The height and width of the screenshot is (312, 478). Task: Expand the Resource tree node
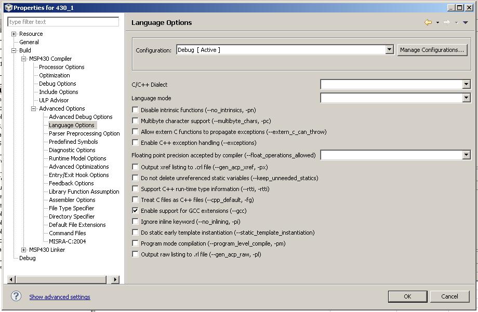point(14,34)
